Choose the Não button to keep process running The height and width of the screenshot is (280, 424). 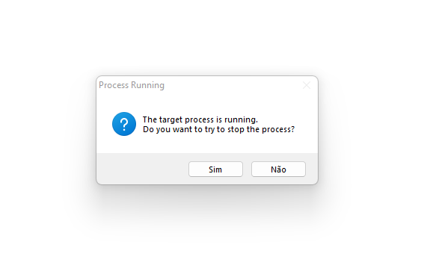pos(278,169)
